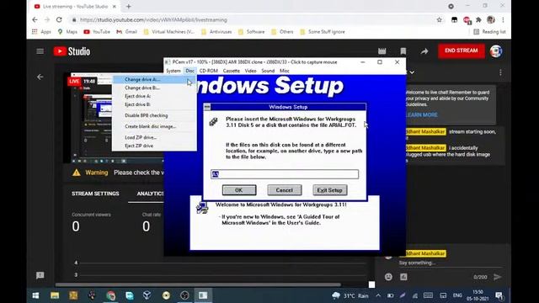
Task: Click Exit Setup button
Action: pos(329,190)
